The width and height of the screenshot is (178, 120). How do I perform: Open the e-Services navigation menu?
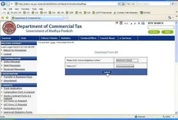[128, 38]
